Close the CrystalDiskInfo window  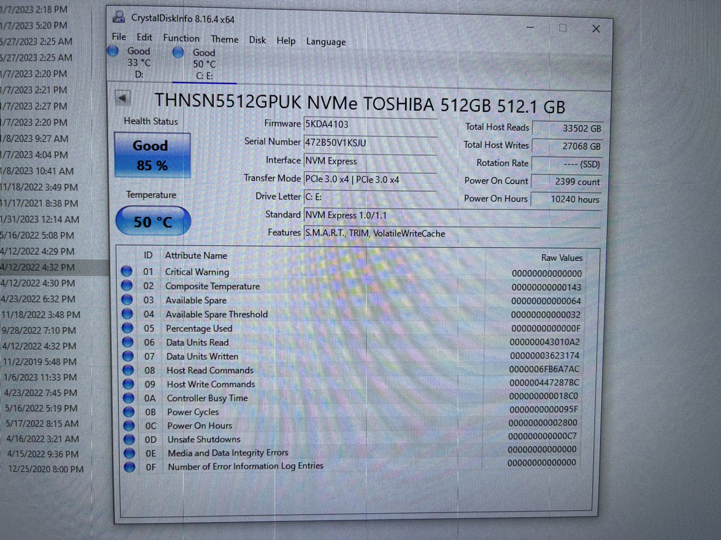596,28
